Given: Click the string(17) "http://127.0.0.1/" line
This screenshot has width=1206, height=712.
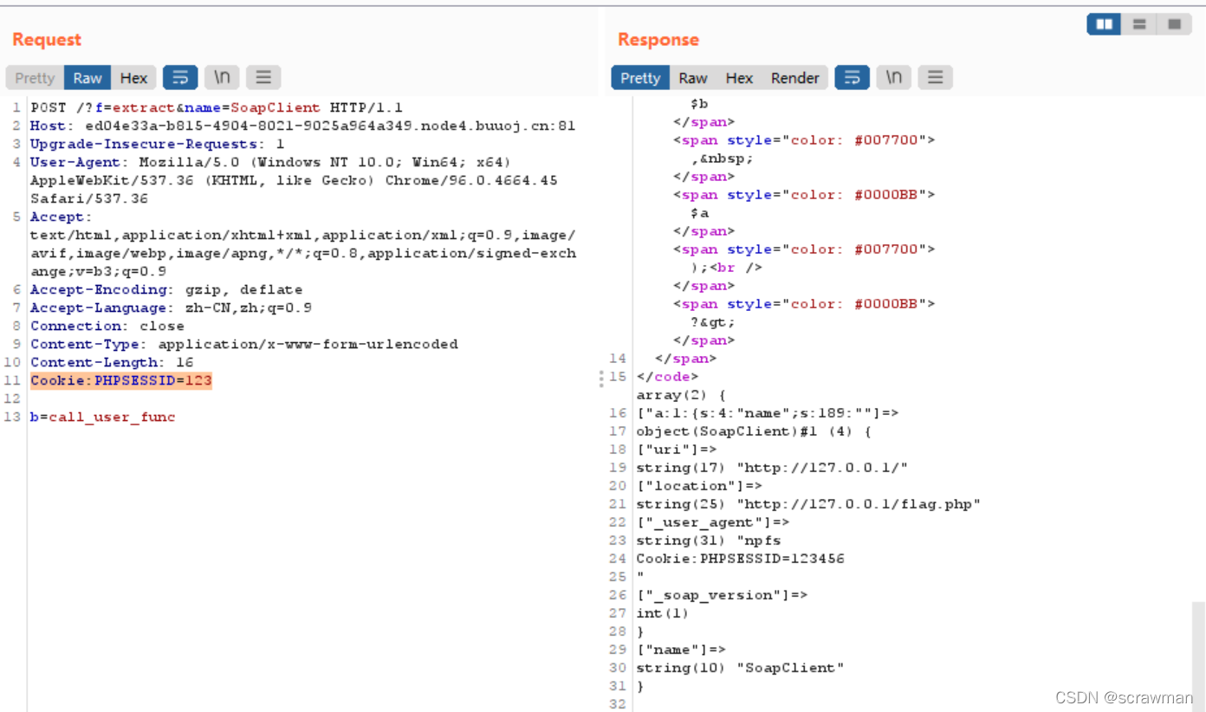Looking at the screenshot, I should click(772, 468).
